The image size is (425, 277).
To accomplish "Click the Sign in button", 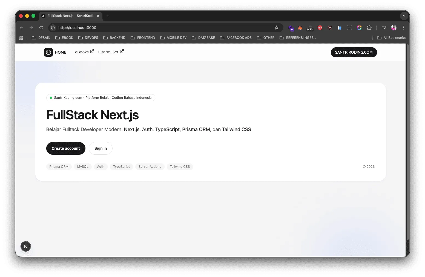I will (100, 148).
